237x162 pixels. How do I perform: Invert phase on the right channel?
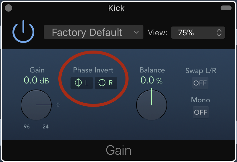coord(106,83)
